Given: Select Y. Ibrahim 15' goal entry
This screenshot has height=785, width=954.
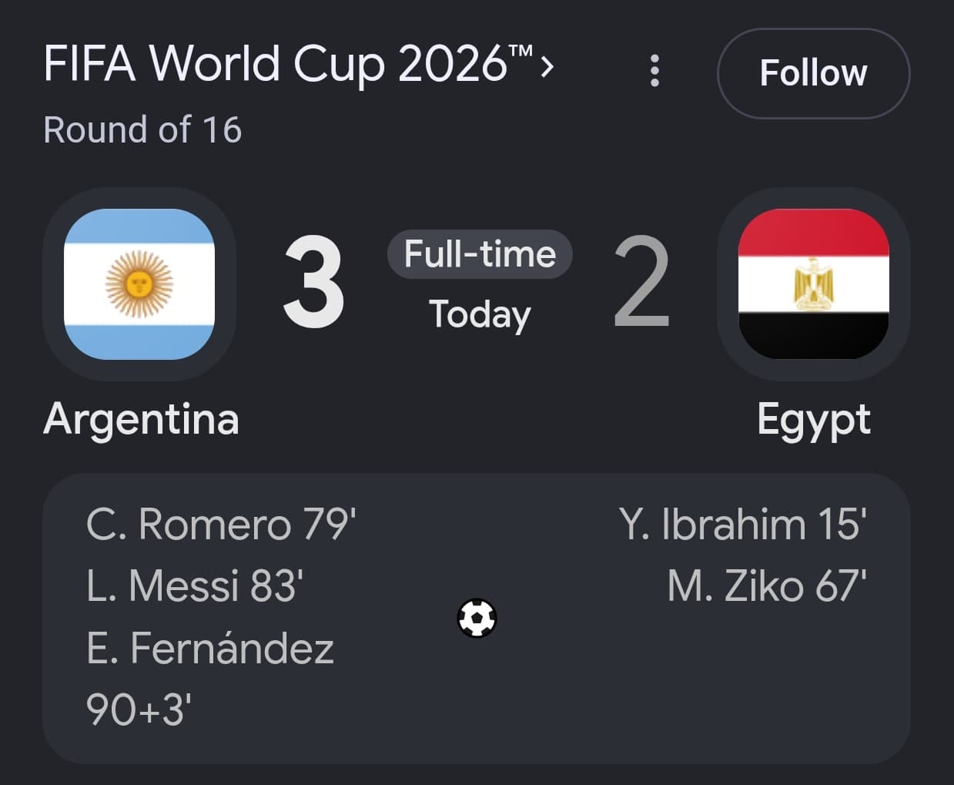Looking at the screenshot, I should pos(742,525).
